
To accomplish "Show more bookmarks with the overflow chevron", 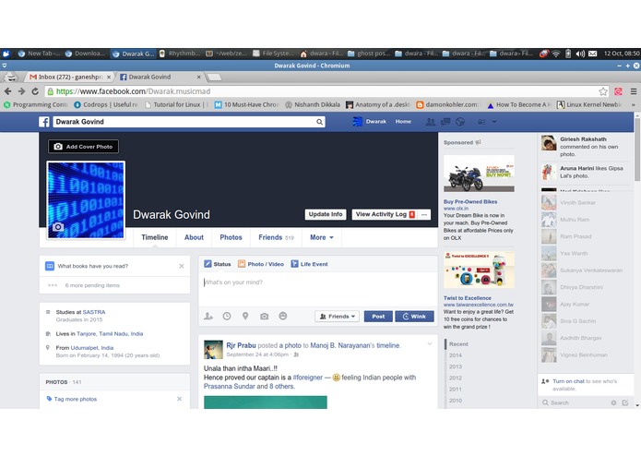I will tap(634, 105).
